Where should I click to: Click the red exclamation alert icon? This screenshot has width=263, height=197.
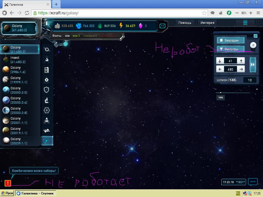pyautogui.click(x=8, y=183)
